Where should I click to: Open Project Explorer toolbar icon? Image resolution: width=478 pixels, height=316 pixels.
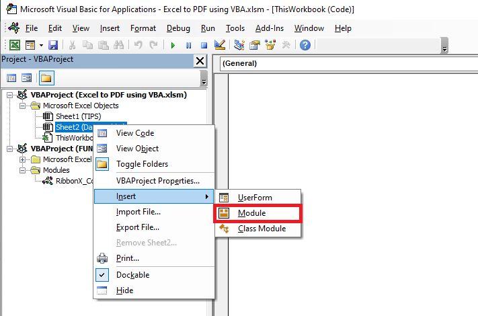click(239, 45)
